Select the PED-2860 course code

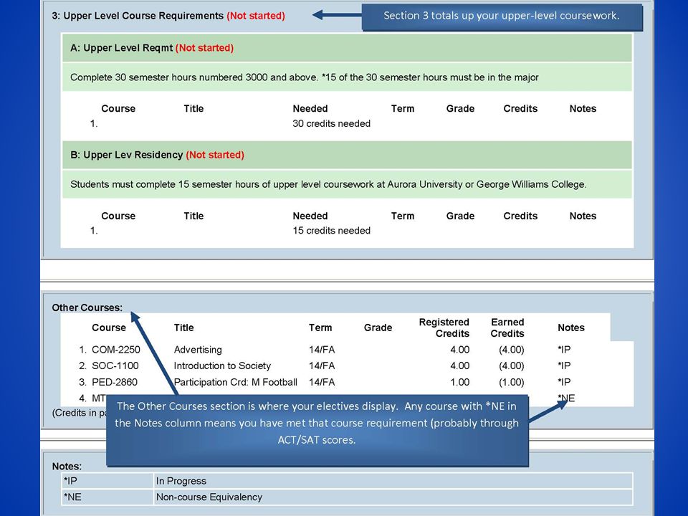pos(115,382)
